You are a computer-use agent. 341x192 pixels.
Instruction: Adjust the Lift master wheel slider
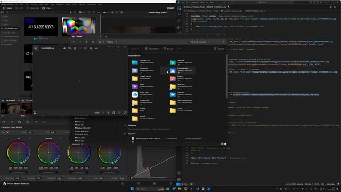(x=18, y=172)
